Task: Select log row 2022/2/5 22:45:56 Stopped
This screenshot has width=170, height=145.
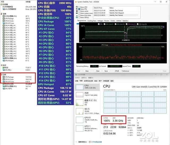Action: [x=116, y=13]
